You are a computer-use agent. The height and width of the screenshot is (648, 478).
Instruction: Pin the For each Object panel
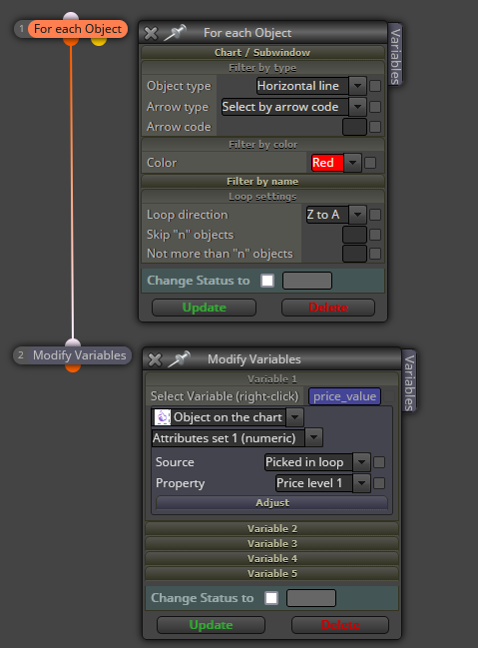click(x=175, y=33)
